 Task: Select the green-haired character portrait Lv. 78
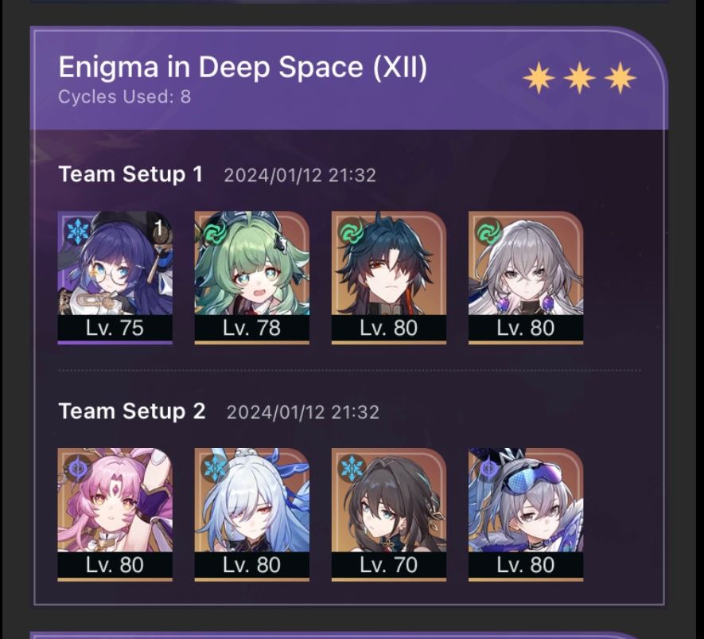point(252,277)
